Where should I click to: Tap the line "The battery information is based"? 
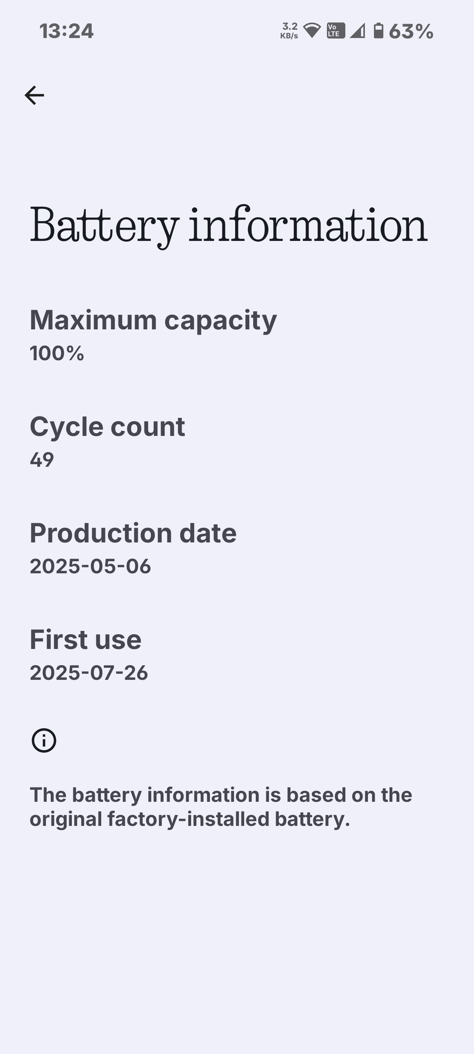tap(221, 795)
